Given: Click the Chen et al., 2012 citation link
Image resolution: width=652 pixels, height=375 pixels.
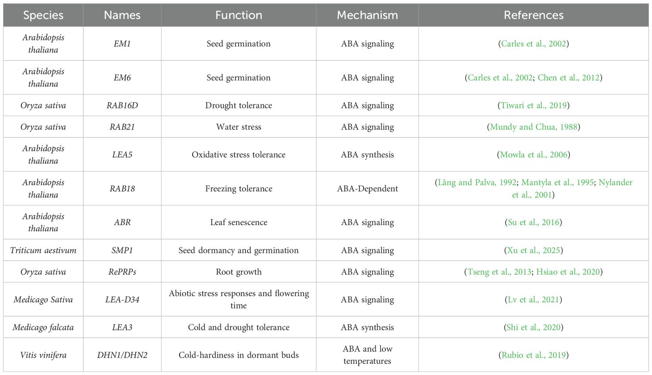Looking at the screenshot, I should [568, 78].
